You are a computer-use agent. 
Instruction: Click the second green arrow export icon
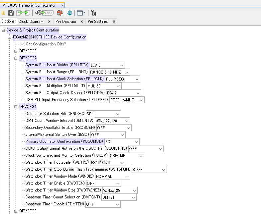27,13
